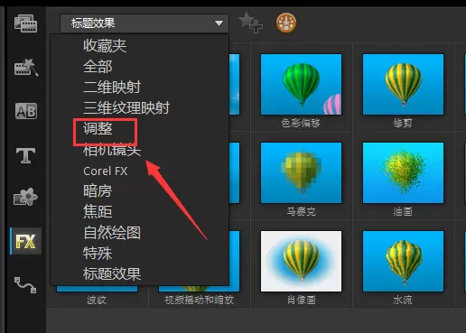The height and width of the screenshot is (333, 466).
Task: Open the Path motion panel icon
Action: tap(25, 285)
